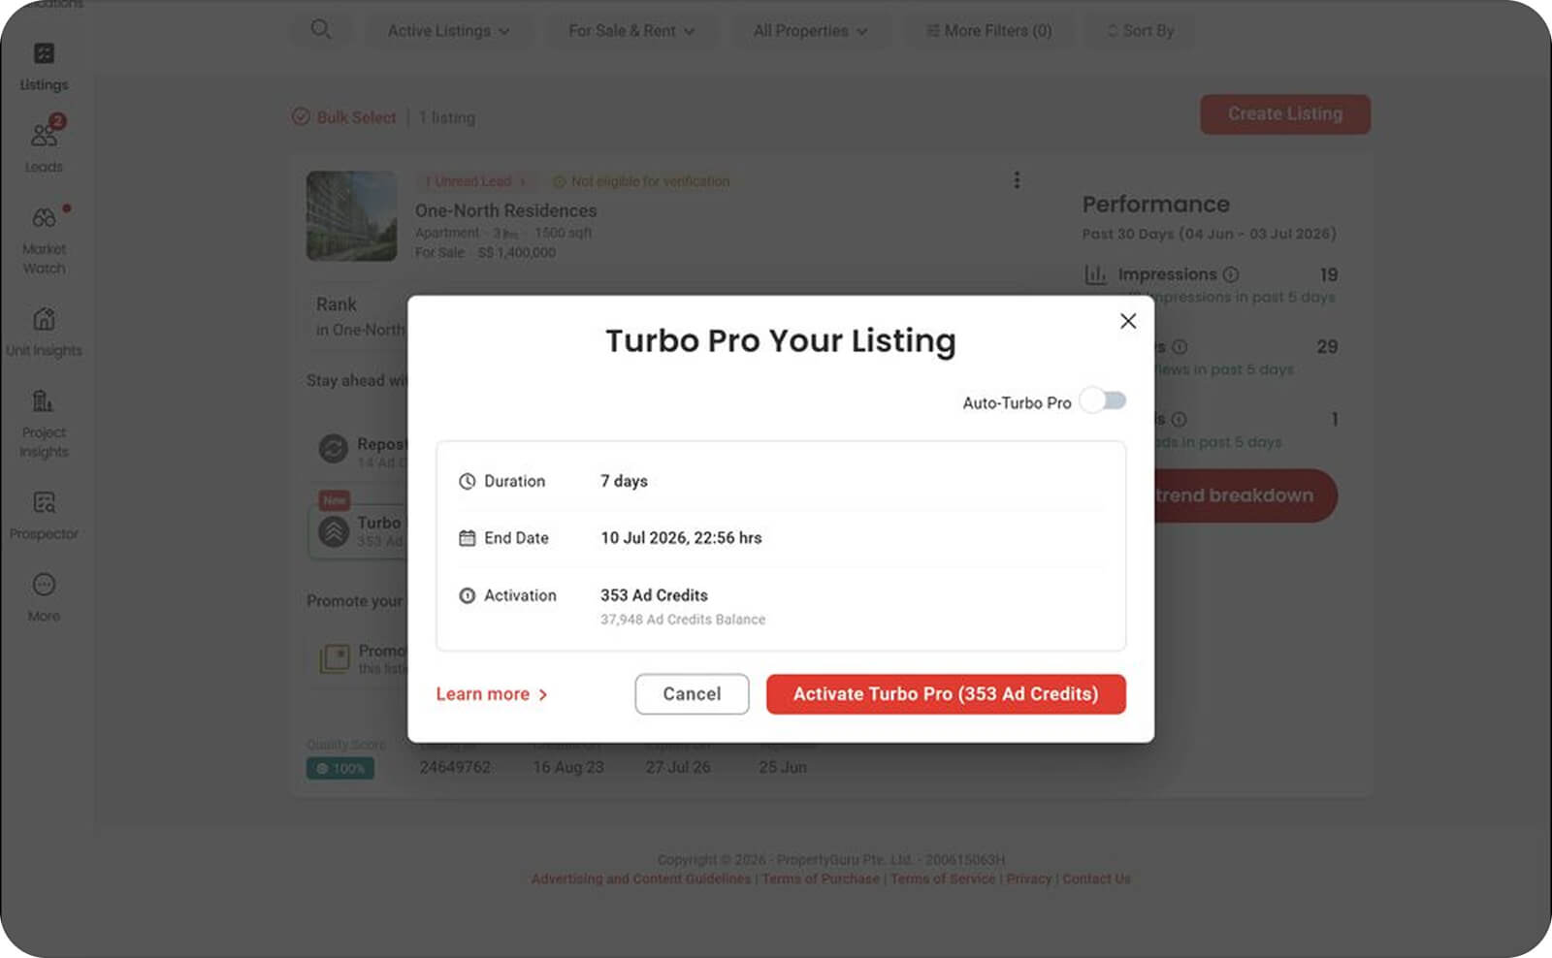Click the 37,948 Ad Credits Balance text
The height and width of the screenshot is (958, 1552).
click(683, 620)
